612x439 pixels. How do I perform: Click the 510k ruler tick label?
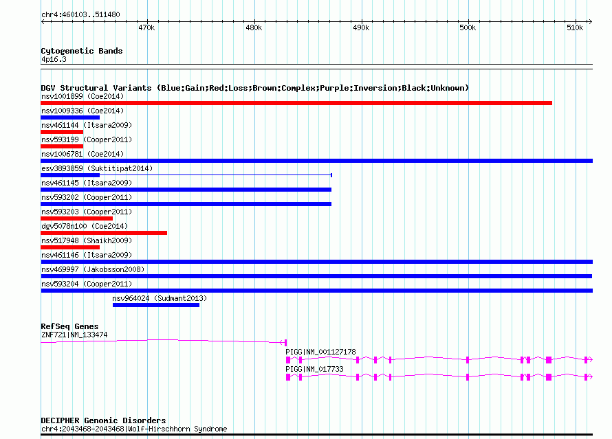pyautogui.click(x=575, y=27)
